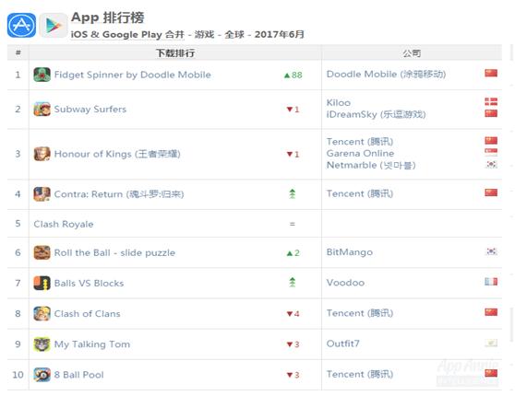Click the 下载排行 column header
The width and height of the screenshot is (515, 396).
point(175,52)
